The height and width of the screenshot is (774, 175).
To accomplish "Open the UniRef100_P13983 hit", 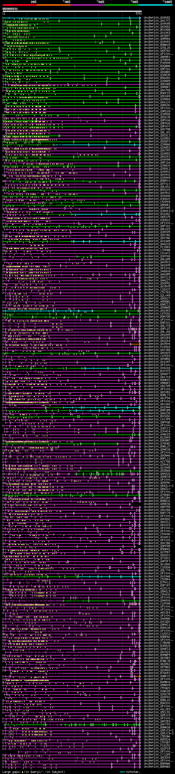I will tap(157, 247).
